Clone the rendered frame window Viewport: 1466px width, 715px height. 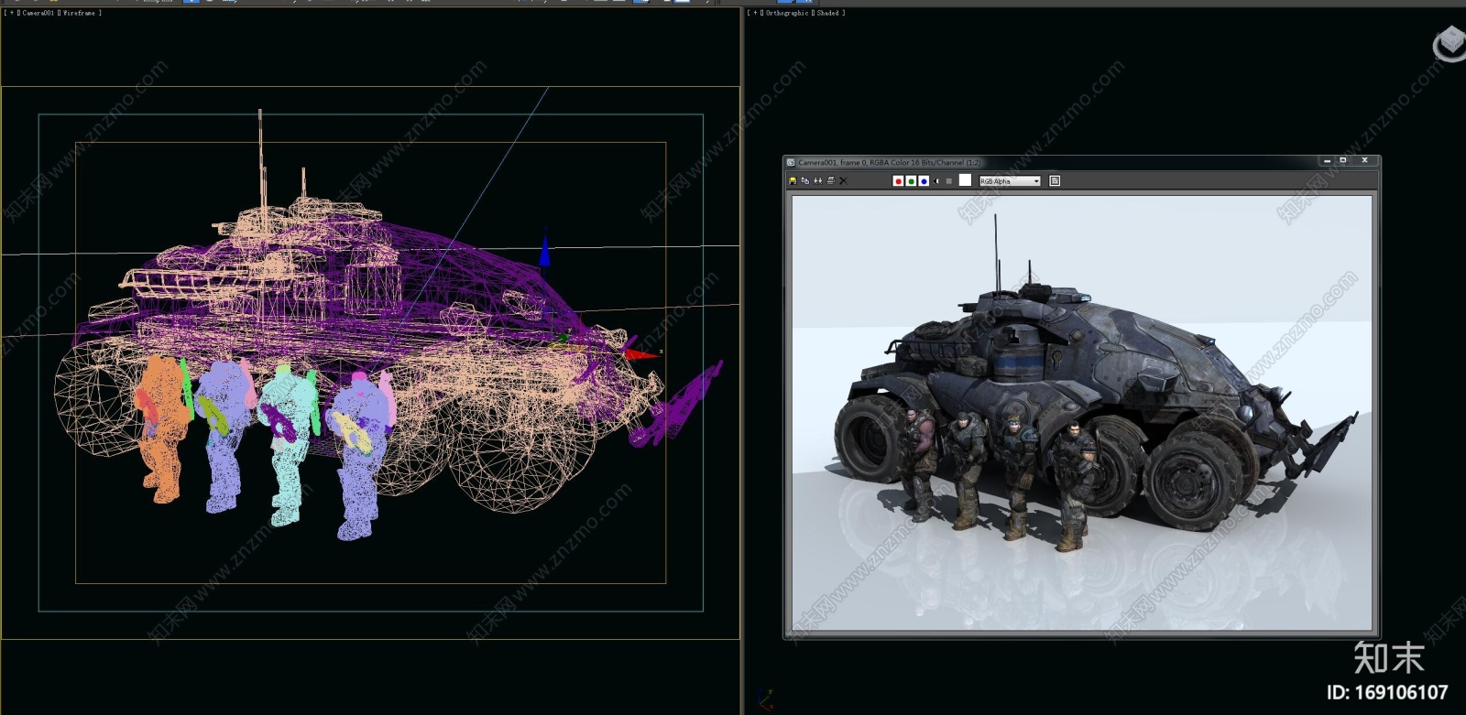pos(818,181)
